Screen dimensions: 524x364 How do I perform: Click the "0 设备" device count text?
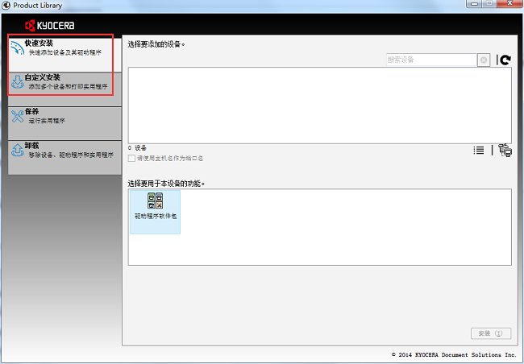137,148
